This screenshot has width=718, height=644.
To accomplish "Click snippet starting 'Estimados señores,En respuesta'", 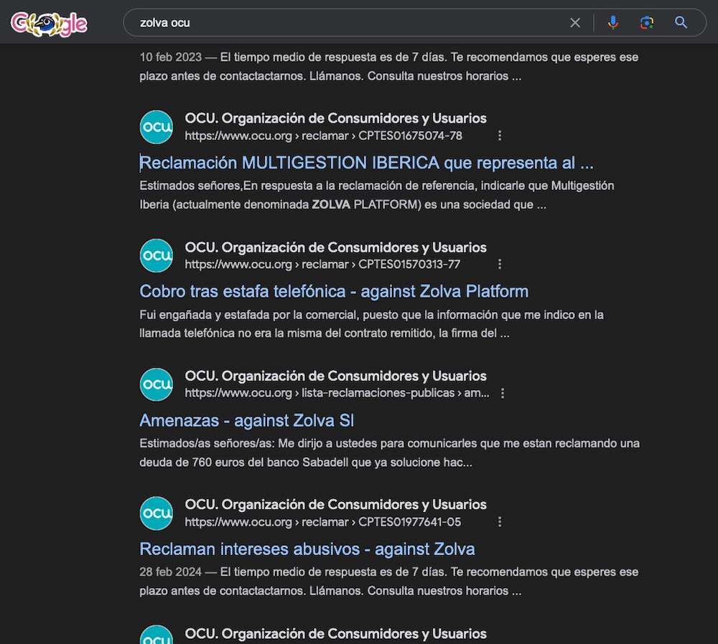I will (377, 195).
